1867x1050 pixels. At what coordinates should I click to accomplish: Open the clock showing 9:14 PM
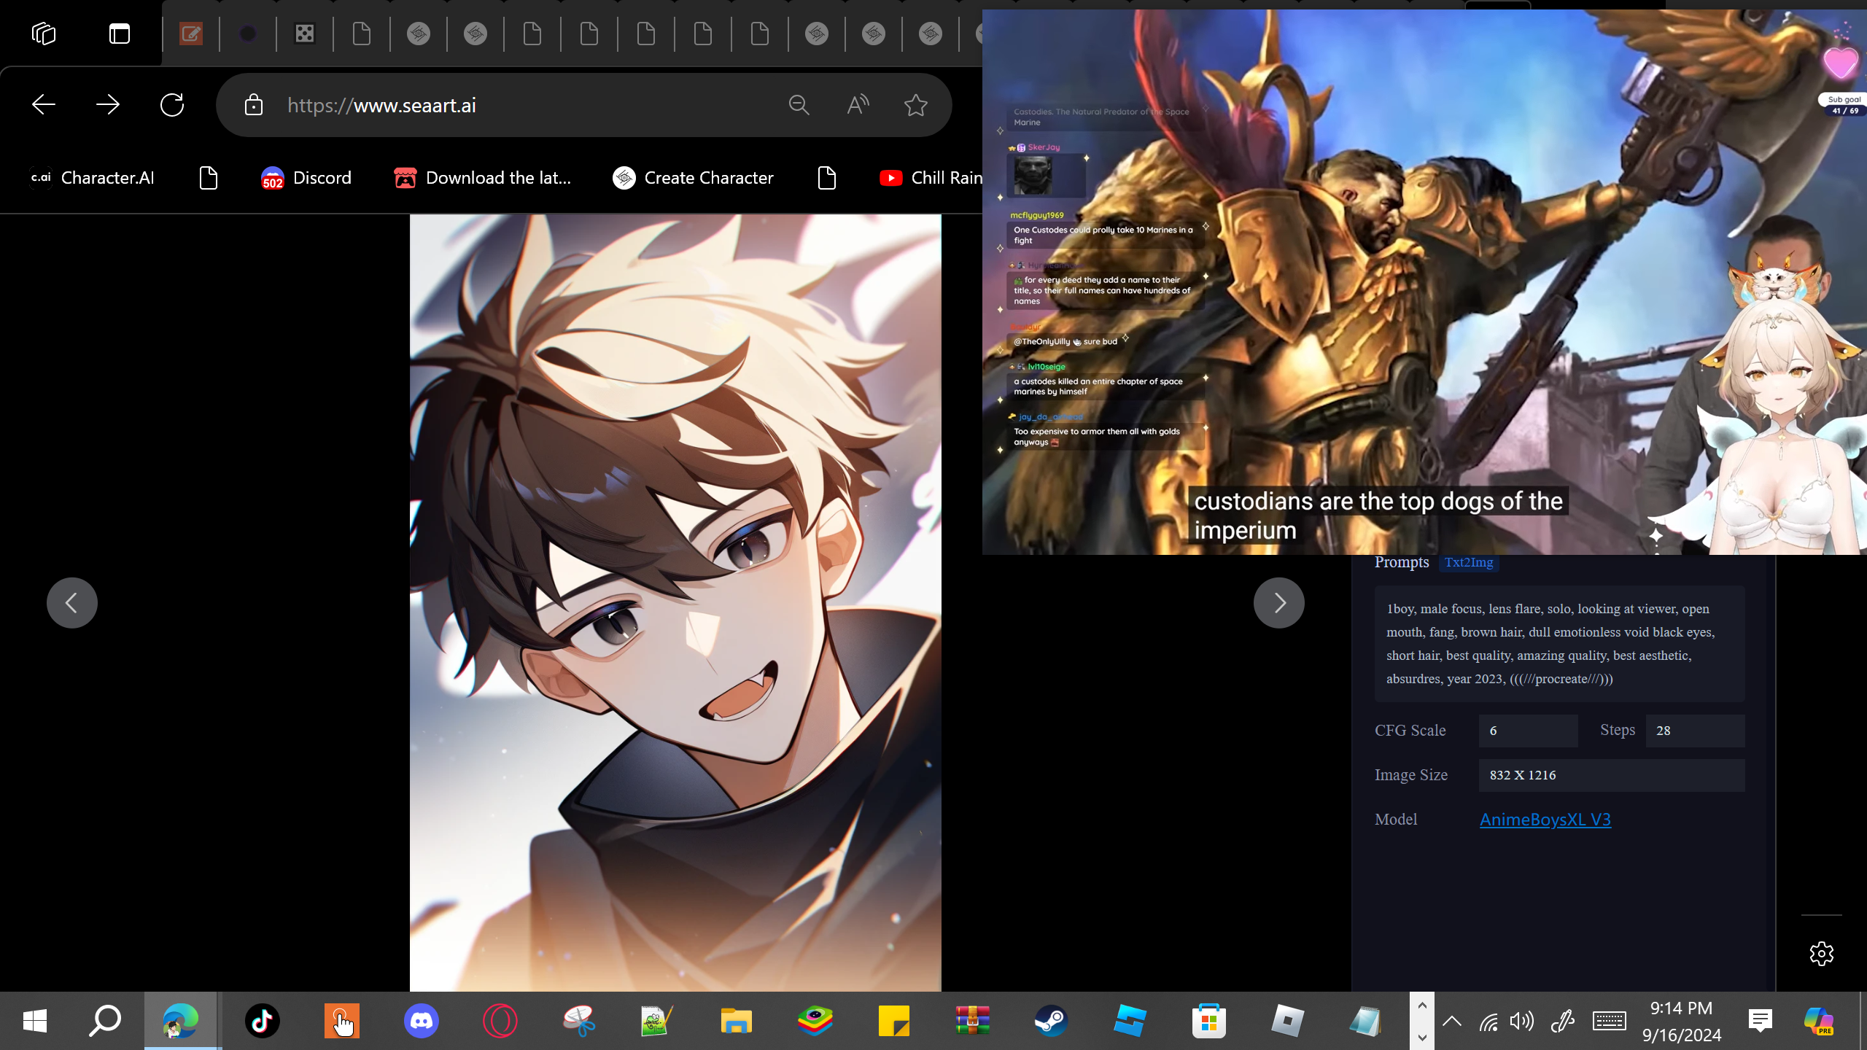[x=1682, y=1021]
